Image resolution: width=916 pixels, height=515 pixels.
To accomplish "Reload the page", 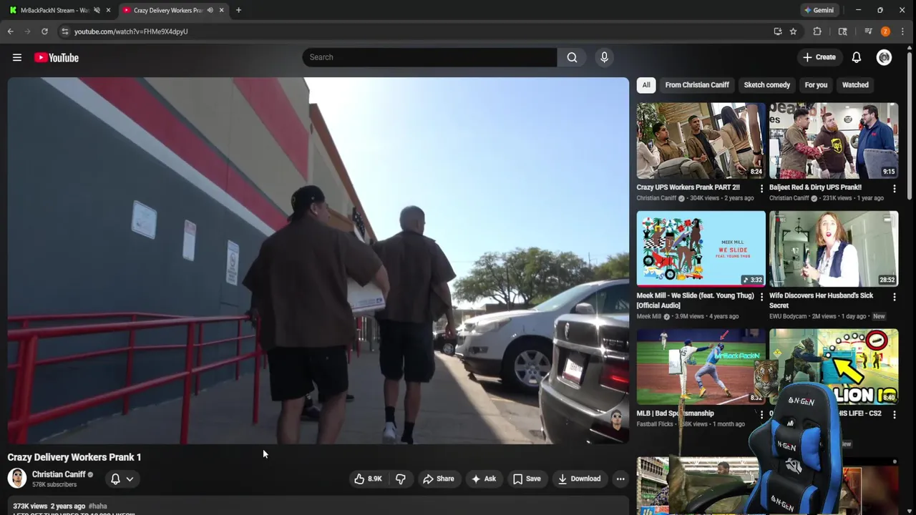I will coord(44,31).
